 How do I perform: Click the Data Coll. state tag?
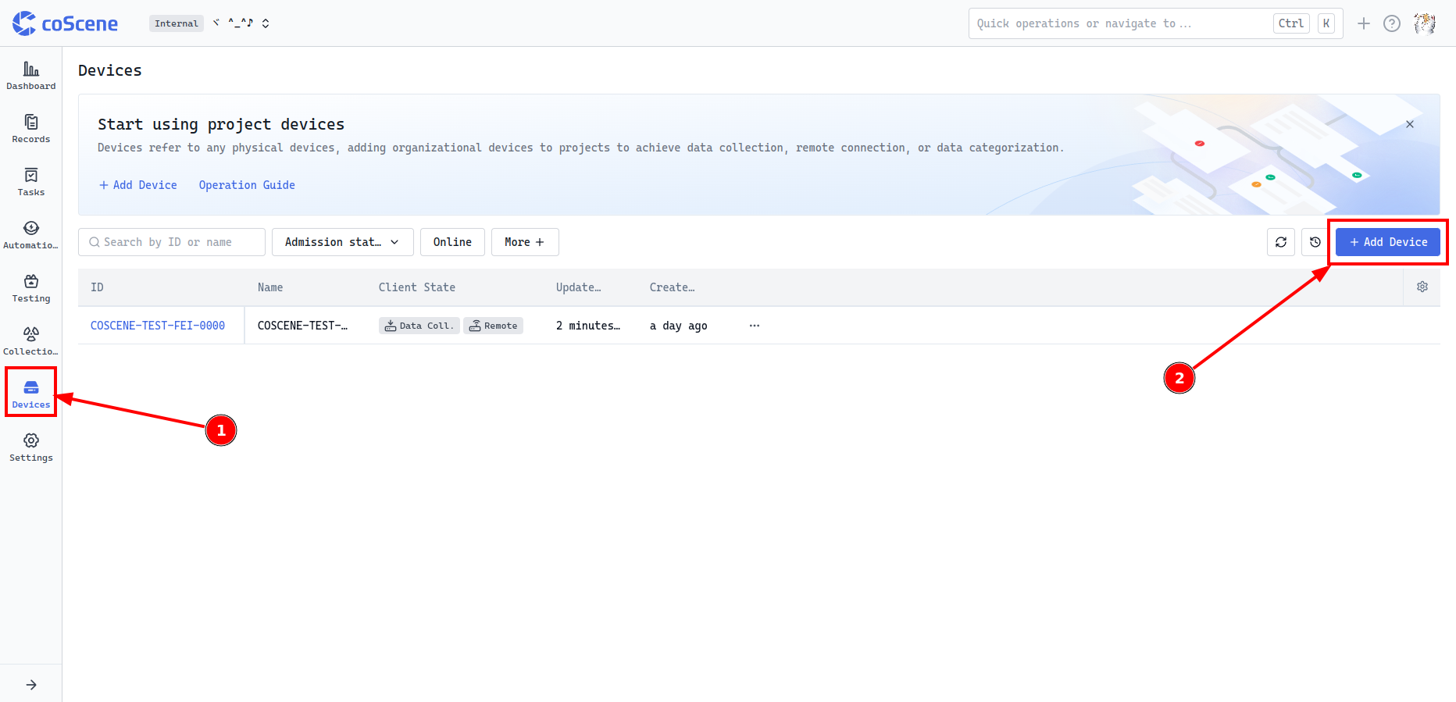419,326
